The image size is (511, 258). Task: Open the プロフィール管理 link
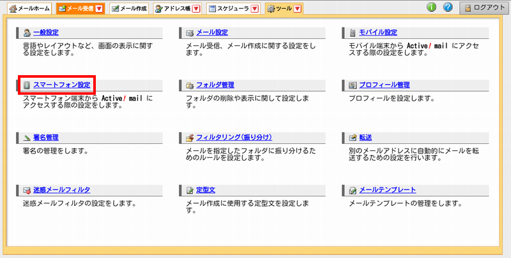(x=383, y=85)
